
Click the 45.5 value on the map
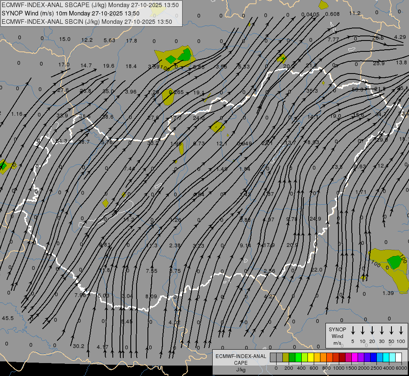(x=8, y=318)
